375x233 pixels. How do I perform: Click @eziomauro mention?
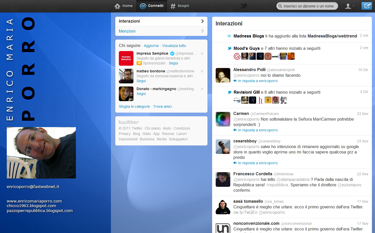[349, 185]
